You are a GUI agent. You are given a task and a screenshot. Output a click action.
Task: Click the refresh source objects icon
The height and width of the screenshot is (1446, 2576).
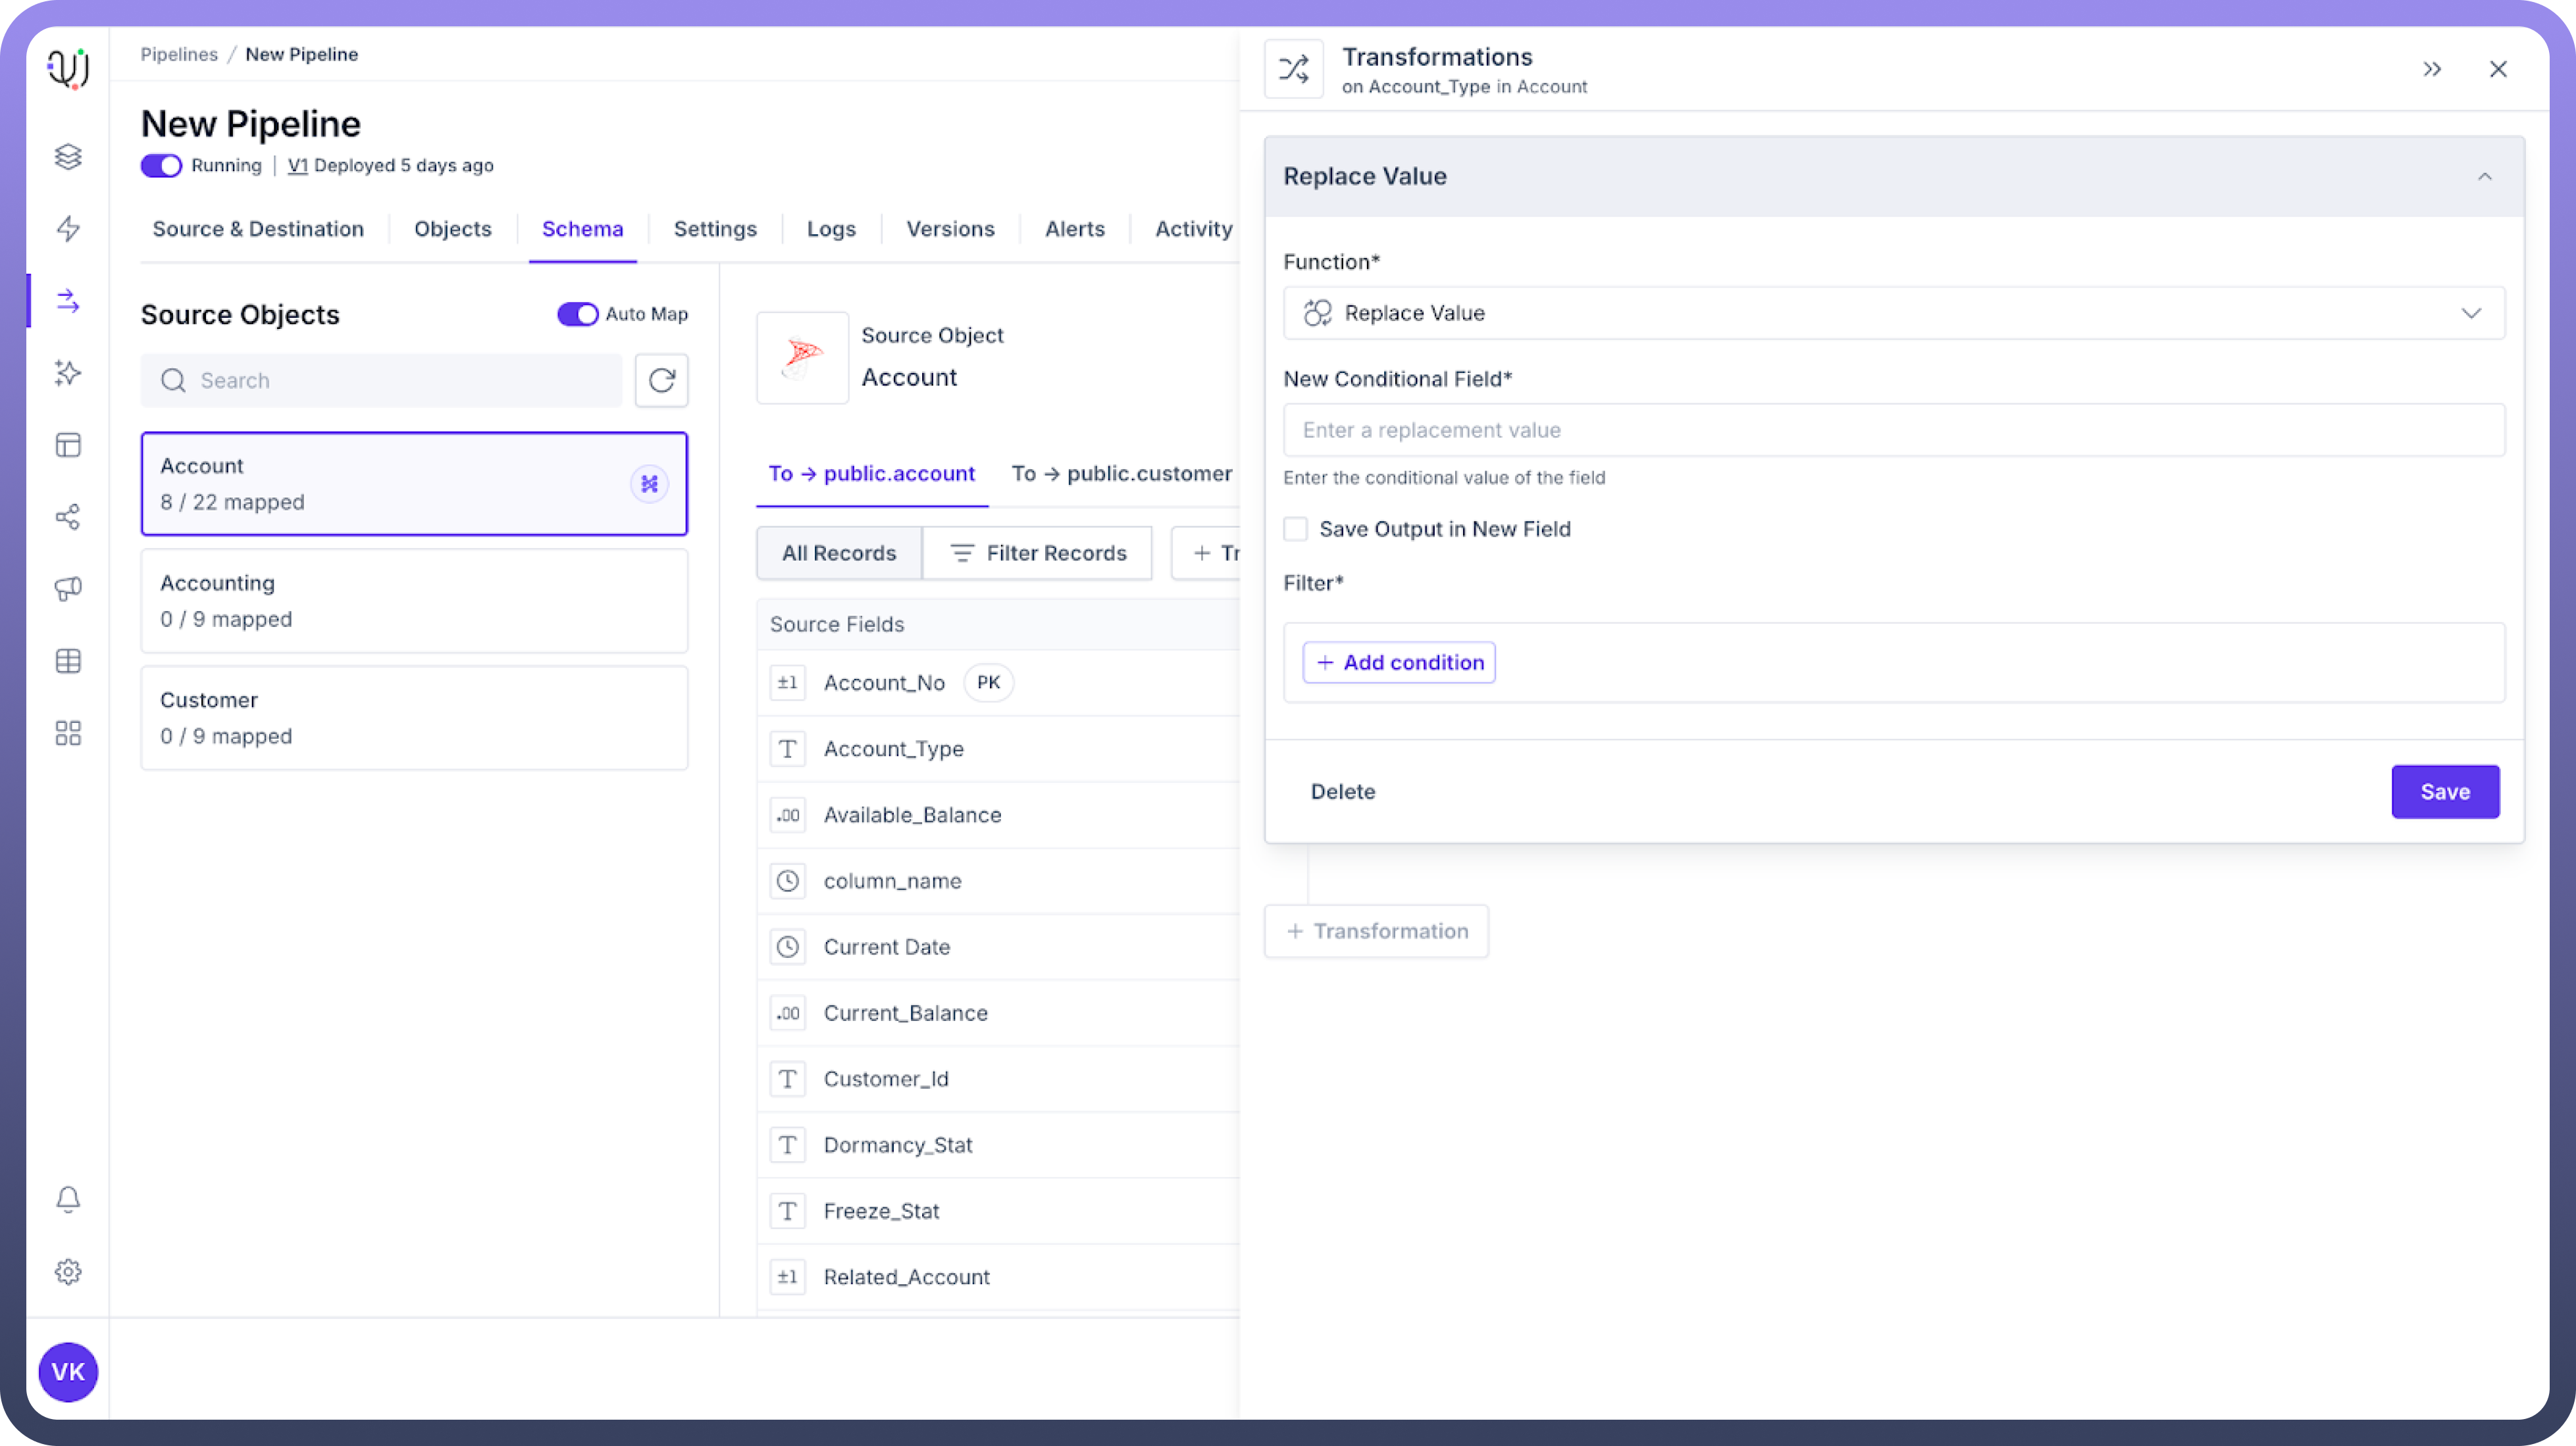661,380
